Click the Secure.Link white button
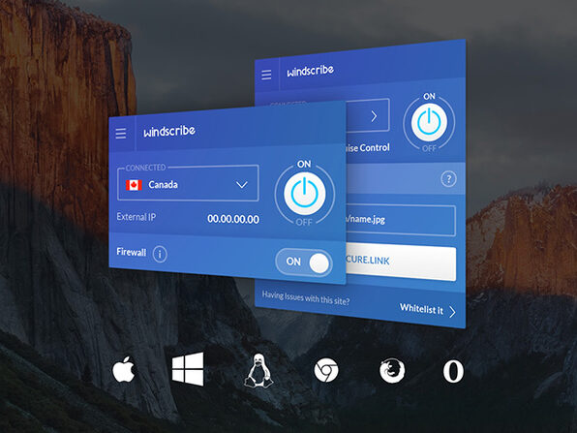 click(x=401, y=263)
